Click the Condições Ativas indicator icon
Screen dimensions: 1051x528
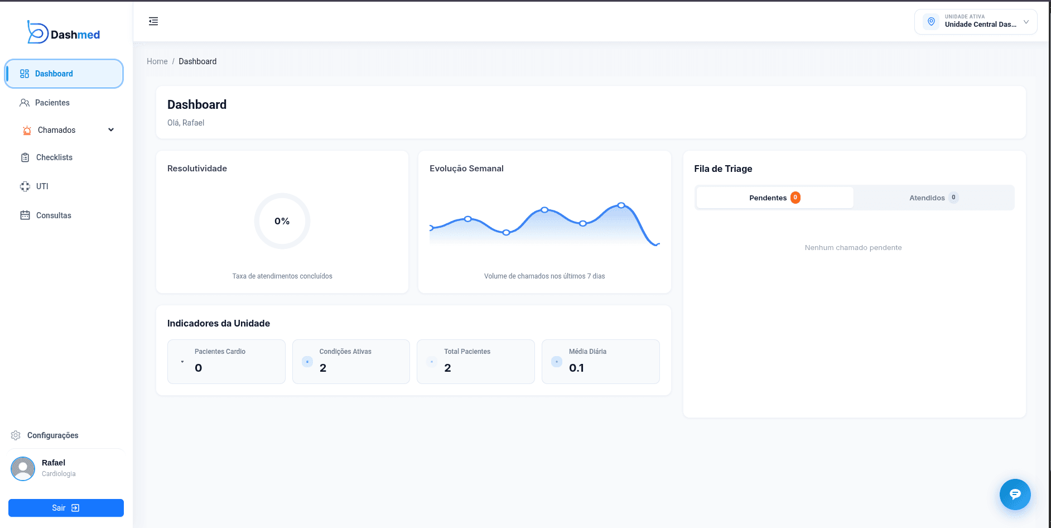pyautogui.click(x=307, y=362)
